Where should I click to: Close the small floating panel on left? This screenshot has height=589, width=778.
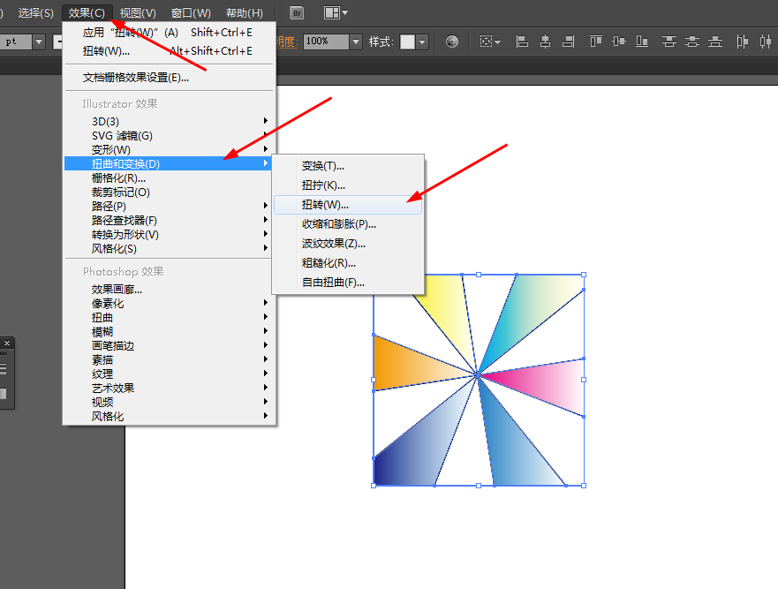(x=7, y=343)
